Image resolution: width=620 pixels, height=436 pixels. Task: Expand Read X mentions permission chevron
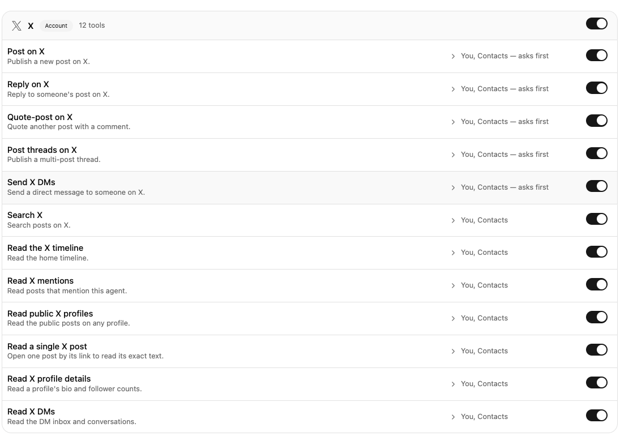453,286
